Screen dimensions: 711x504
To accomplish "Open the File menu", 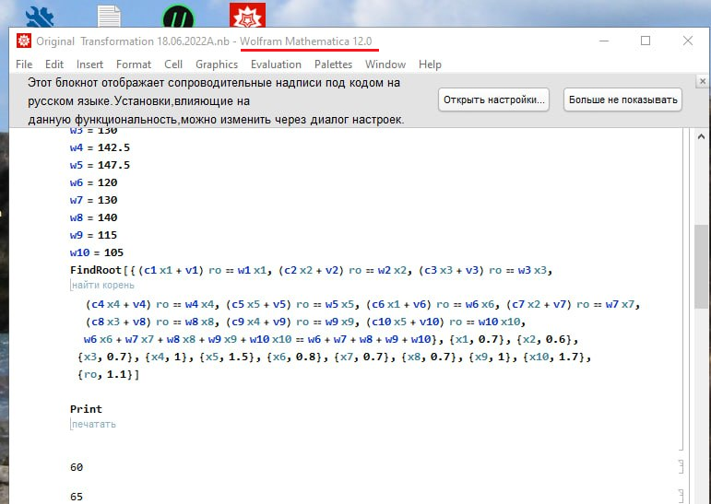I will pos(24,64).
